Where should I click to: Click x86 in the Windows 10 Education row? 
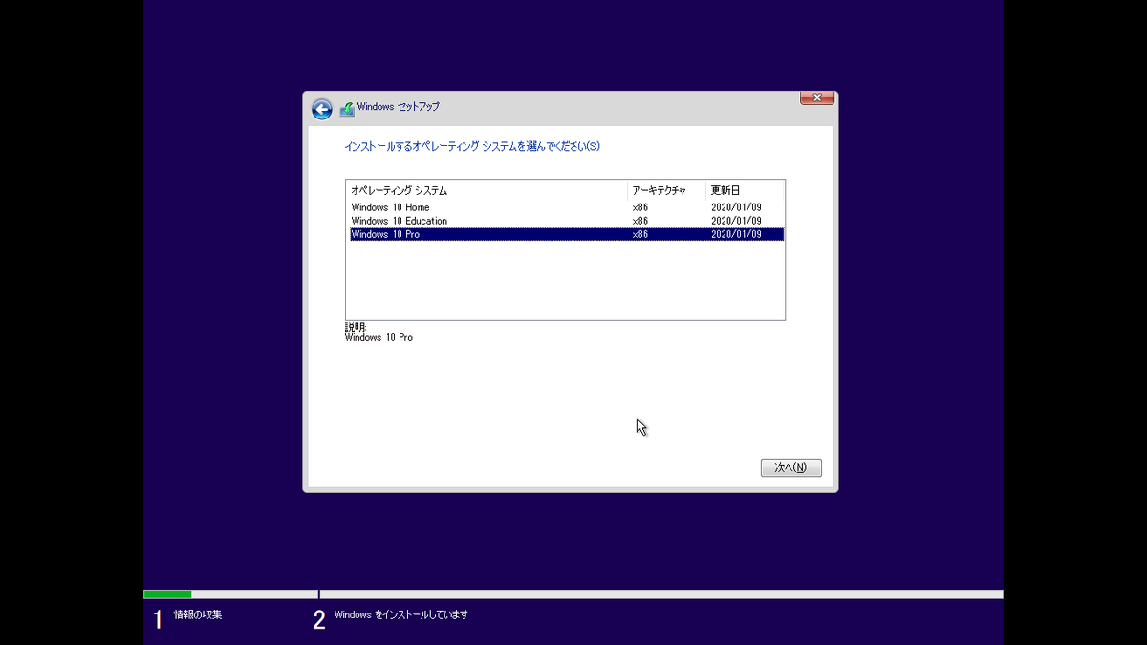(640, 221)
